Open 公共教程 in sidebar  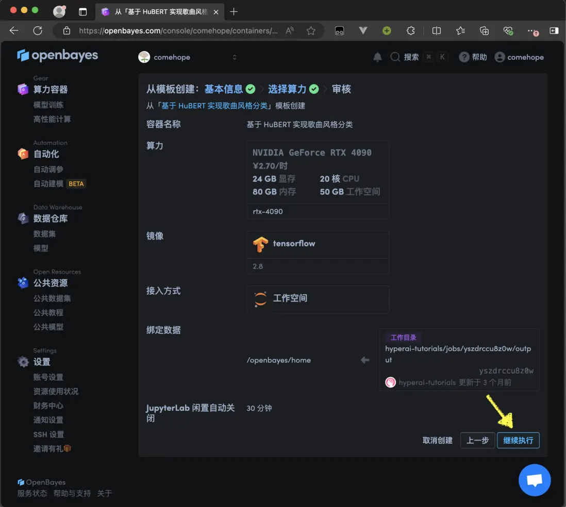tap(48, 313)
